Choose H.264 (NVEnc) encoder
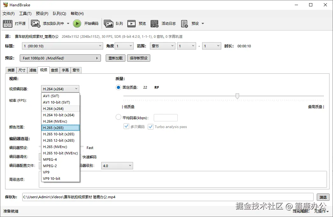The width and height of the screenshot is (333, 217). click(60, 121)
